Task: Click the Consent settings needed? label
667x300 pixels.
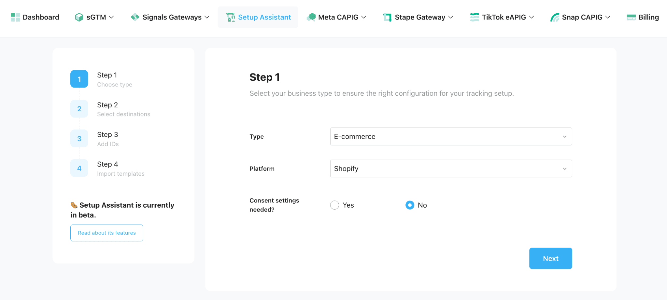Action: tap(274, 205)
